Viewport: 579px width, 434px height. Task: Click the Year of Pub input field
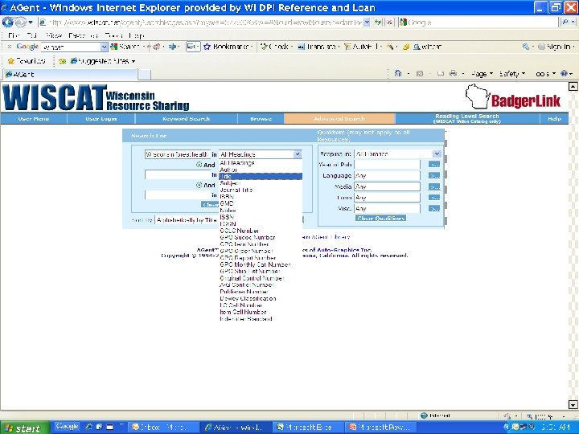click(x=387, y=165)
